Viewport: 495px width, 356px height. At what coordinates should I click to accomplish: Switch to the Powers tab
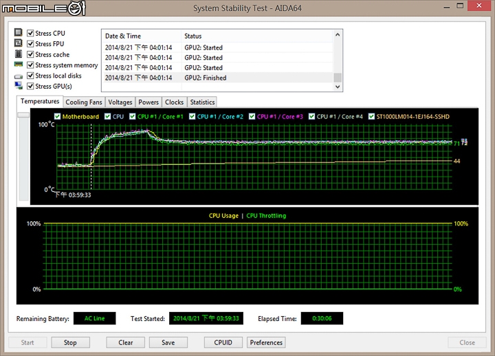click(148, 102)
